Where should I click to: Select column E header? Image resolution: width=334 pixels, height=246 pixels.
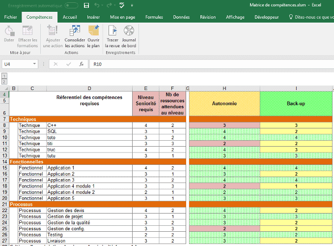pos(146,89)
